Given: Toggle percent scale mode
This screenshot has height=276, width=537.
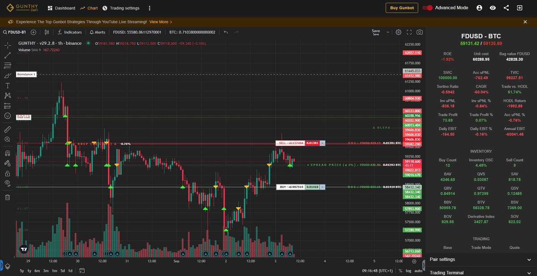Looking at the screenshot, I should tap(401, 271).
